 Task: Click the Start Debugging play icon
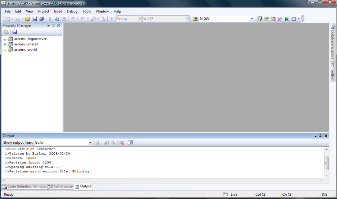click(112, 19)
